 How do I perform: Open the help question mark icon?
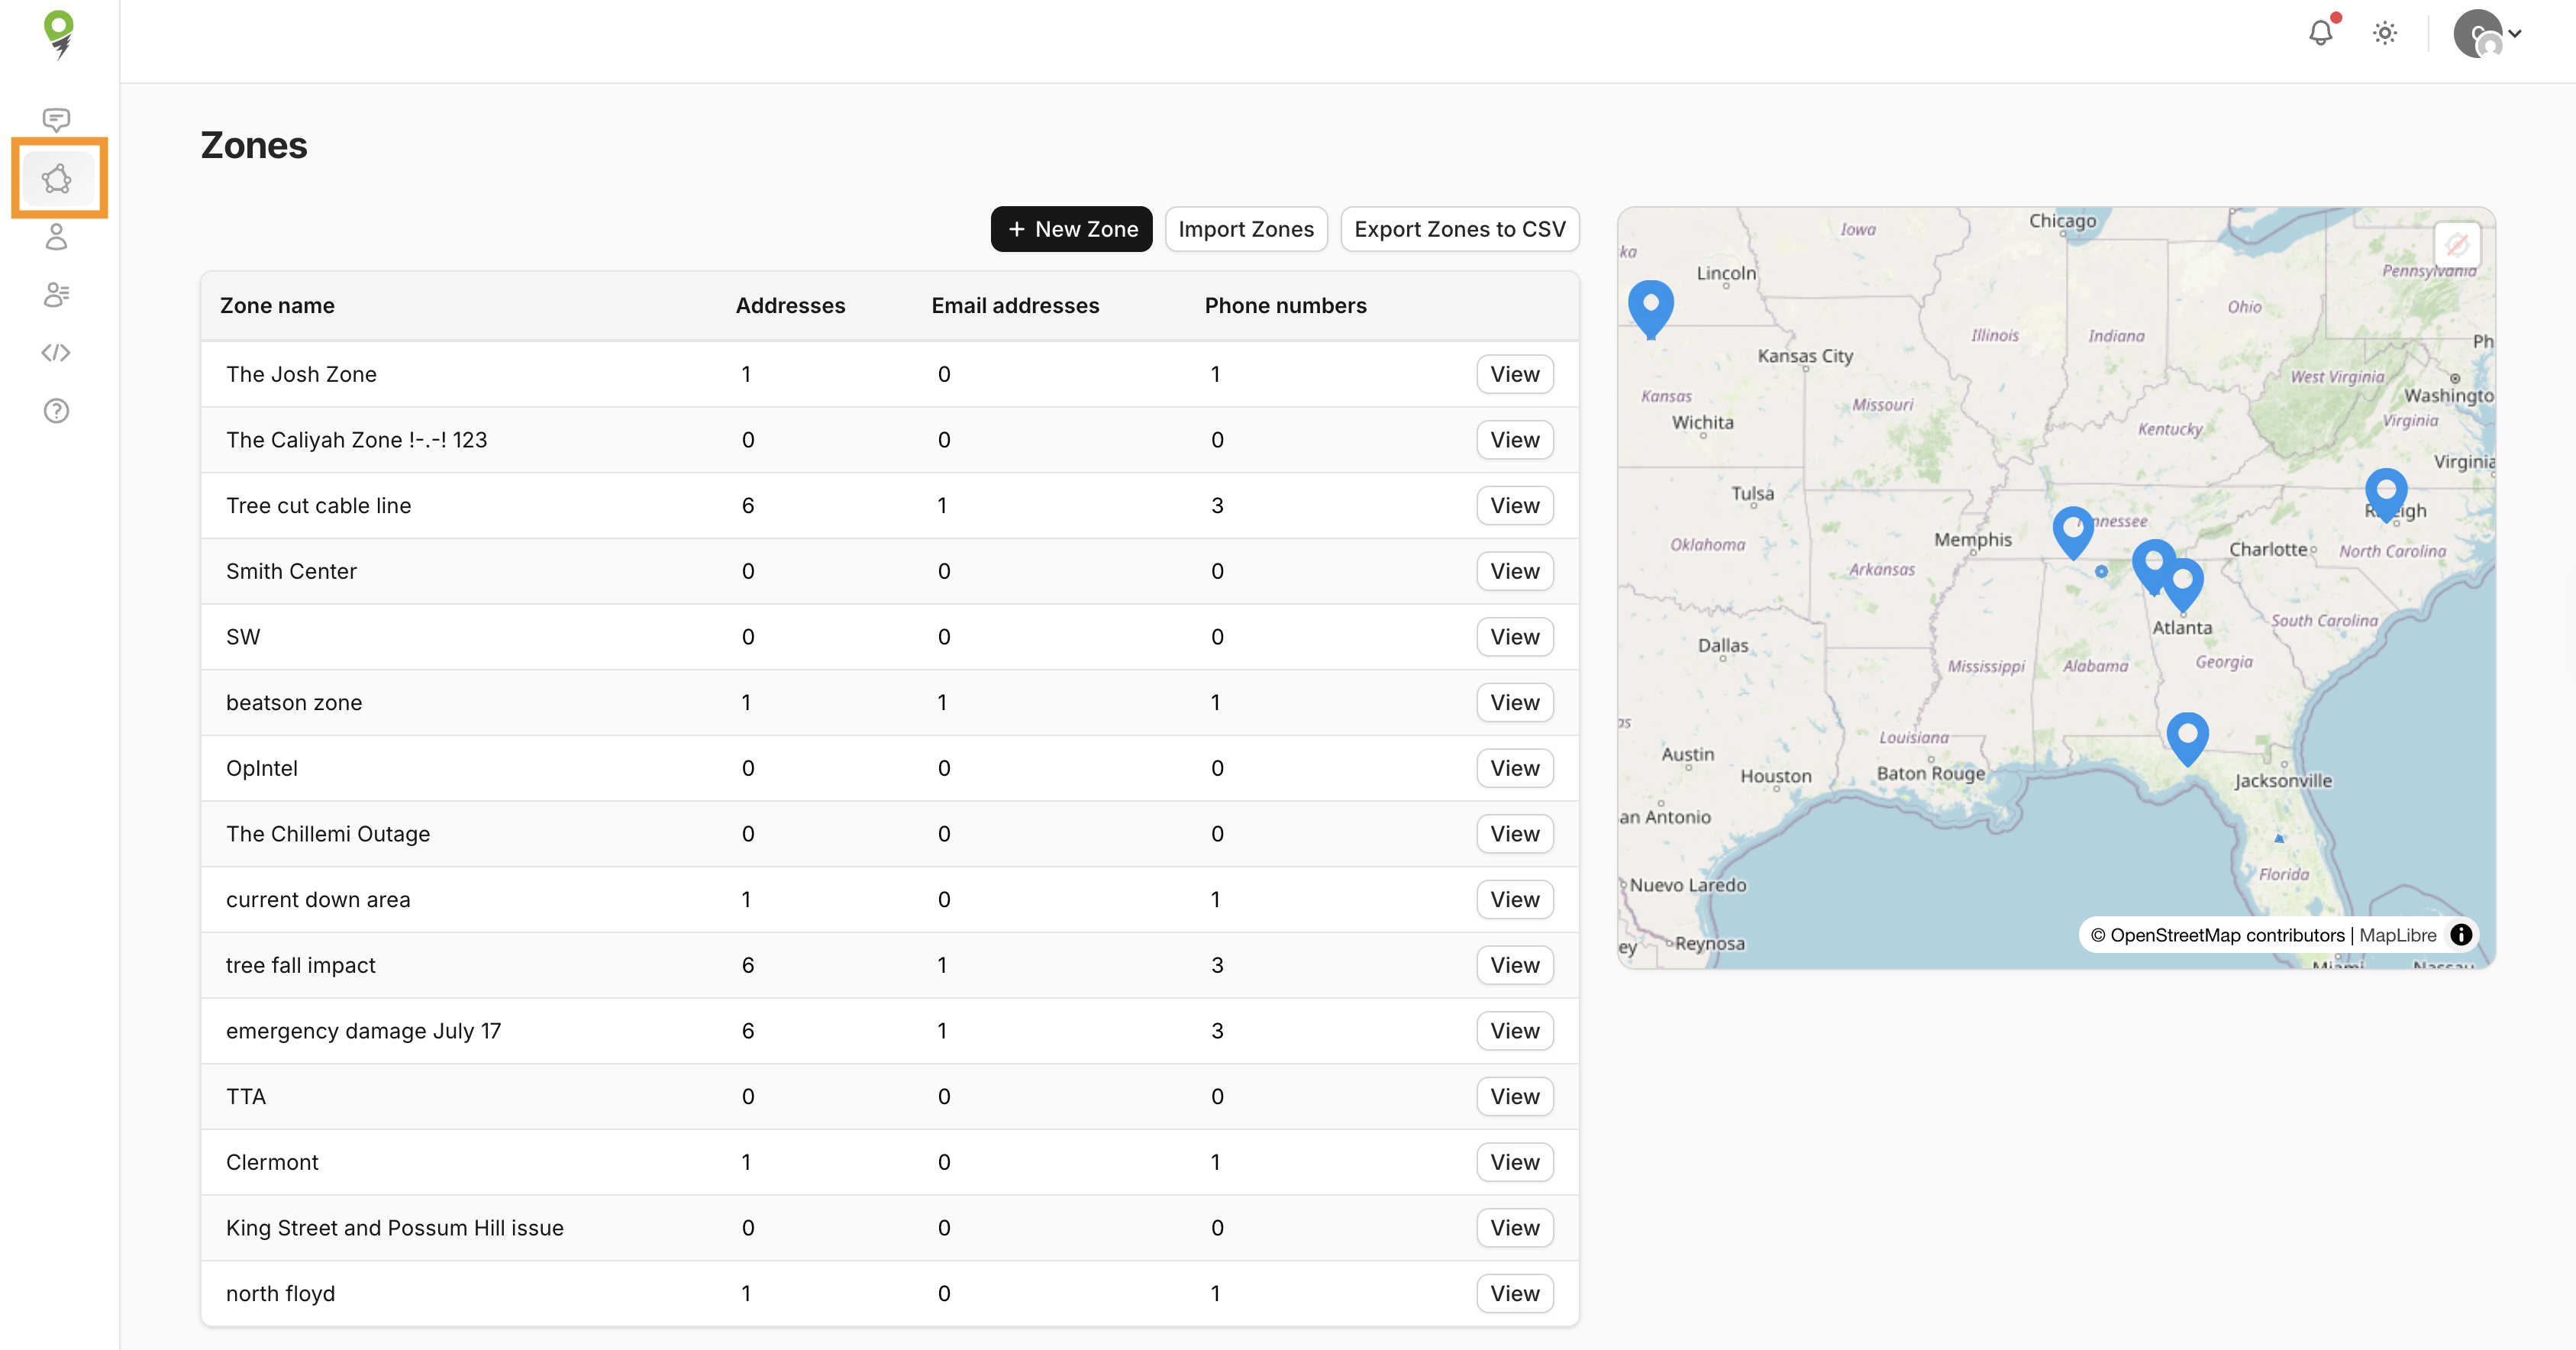[56, 410]
